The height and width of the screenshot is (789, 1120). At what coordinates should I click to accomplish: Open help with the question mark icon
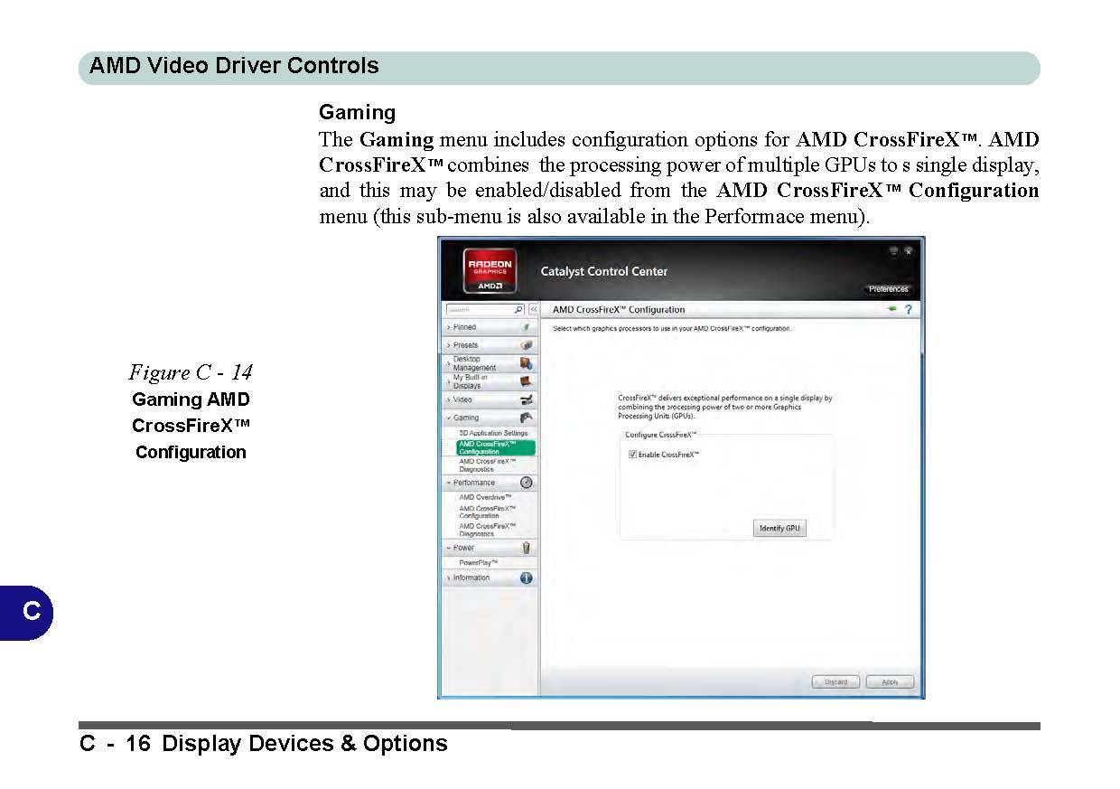tap(909, 309)
